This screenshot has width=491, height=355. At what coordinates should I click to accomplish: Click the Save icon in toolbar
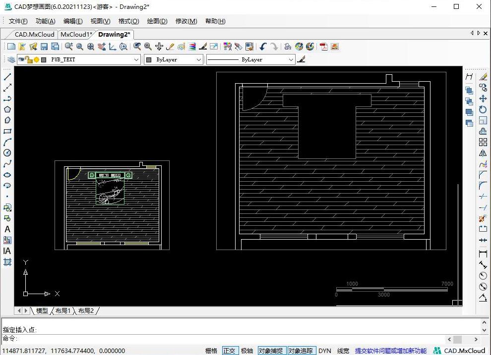[44, 47]
